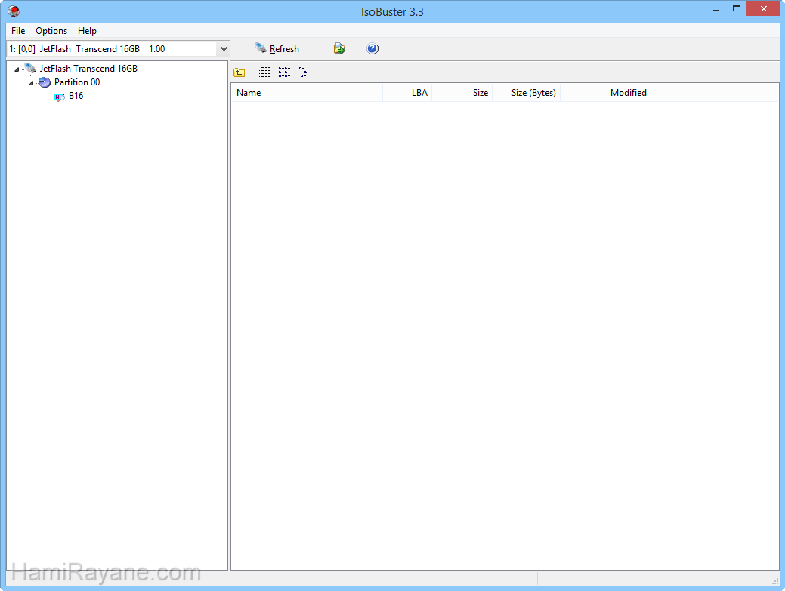Open the File menu
The height and width of the screenshot is (591, 785).
(18, 30)
